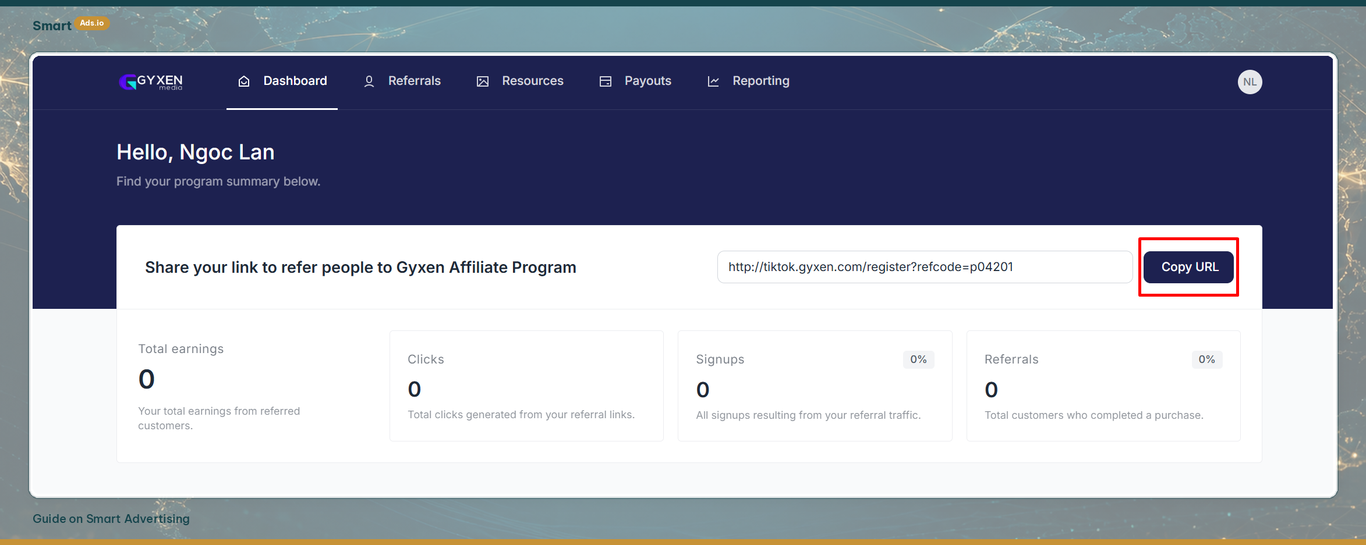
Task: Switch to the Referrals tab
Action: point(402,81)
